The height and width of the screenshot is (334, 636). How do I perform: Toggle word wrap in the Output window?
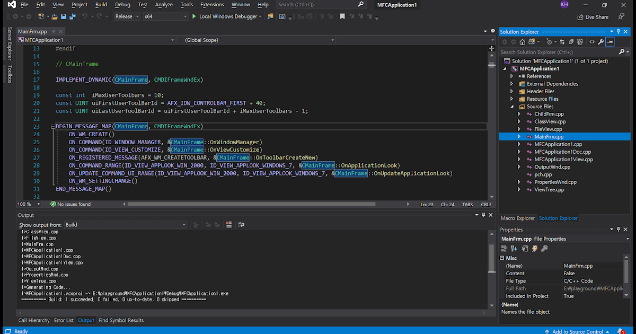click(x=242, y=224)
